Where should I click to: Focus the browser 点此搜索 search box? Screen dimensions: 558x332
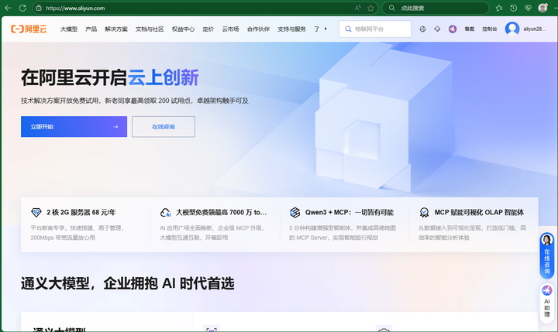click(436, 8)
